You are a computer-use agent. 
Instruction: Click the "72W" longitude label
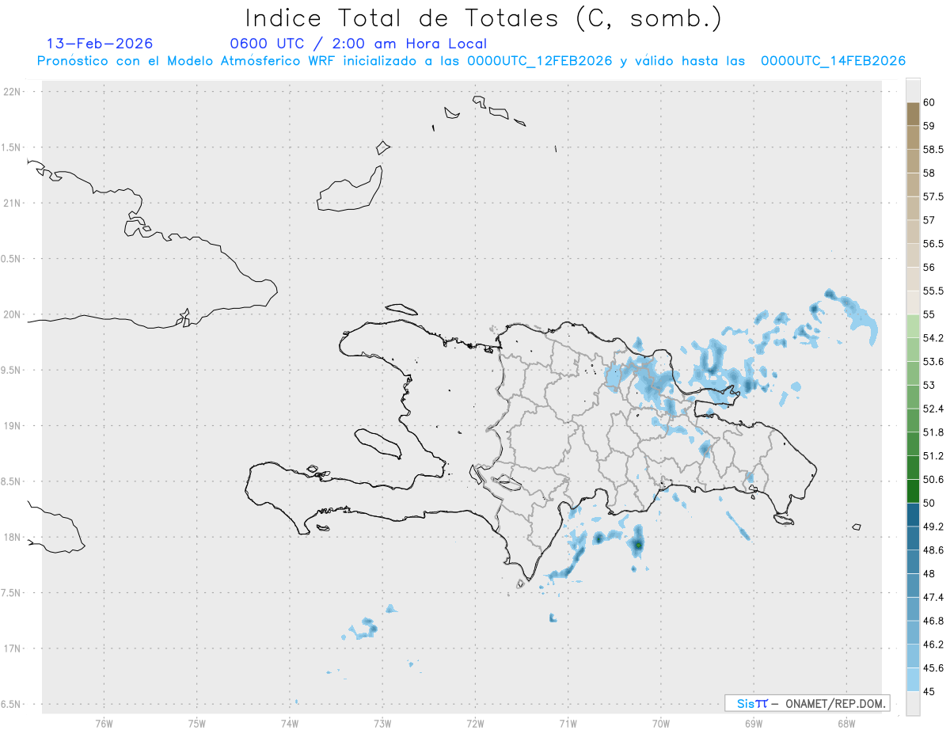tap(475, 723)
